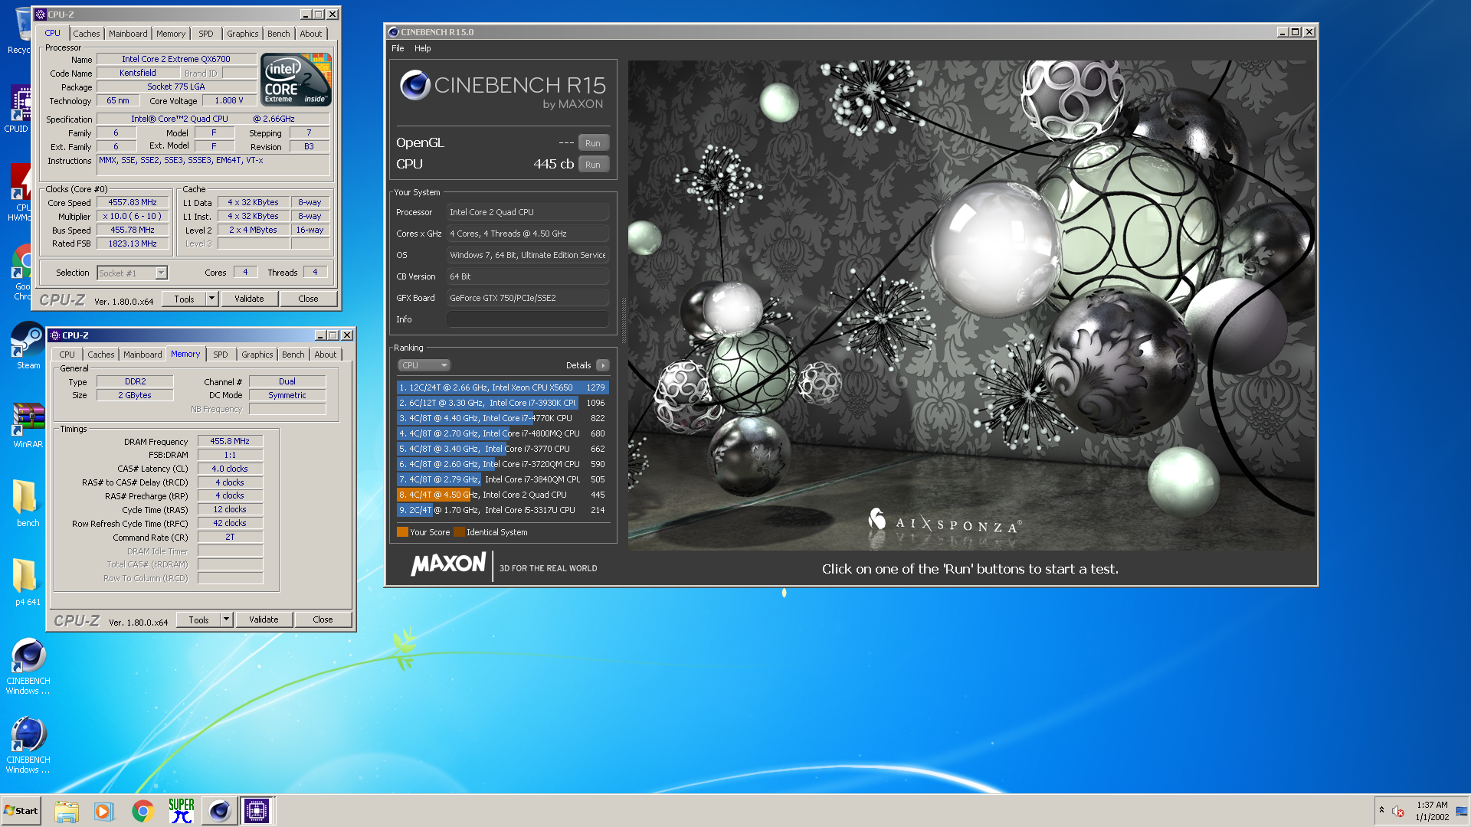Click Close in the top CPU-Z window
Screen dimensions: 1471x827
point(309,299)
